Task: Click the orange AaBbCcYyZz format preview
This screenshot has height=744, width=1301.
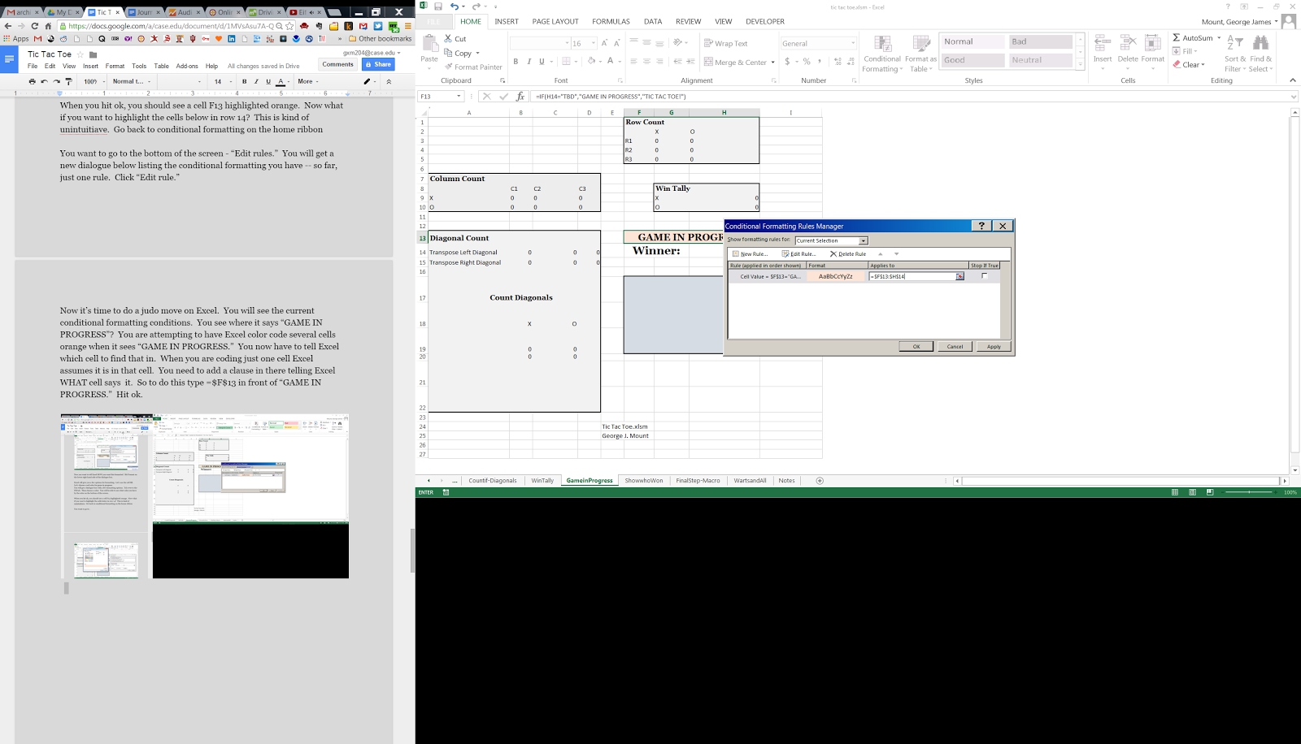Action: 835,277
